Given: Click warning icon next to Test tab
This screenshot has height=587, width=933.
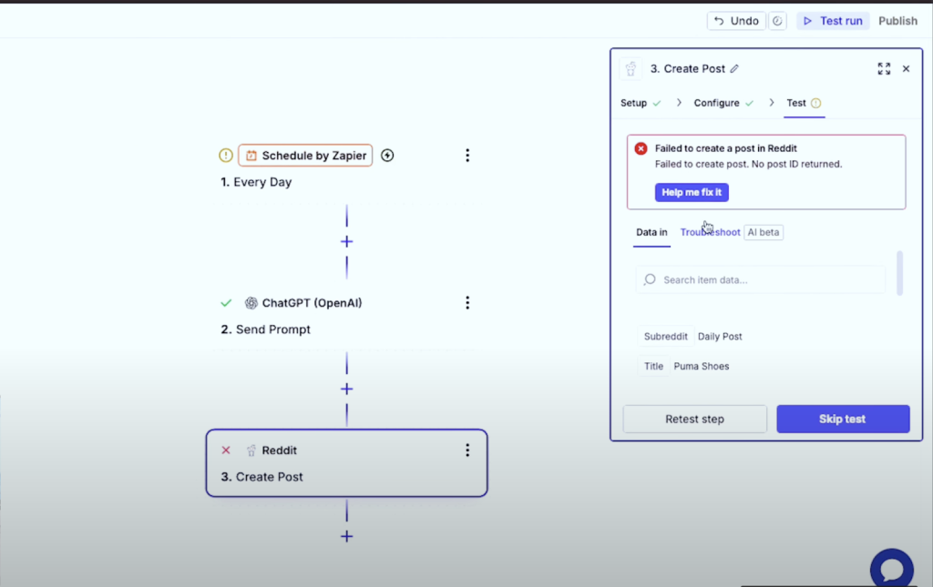Looking at the screenshot, I should (x=815, y=104).
